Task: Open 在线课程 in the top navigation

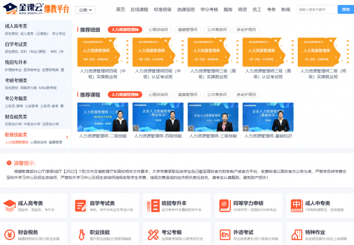Action: 139,9
